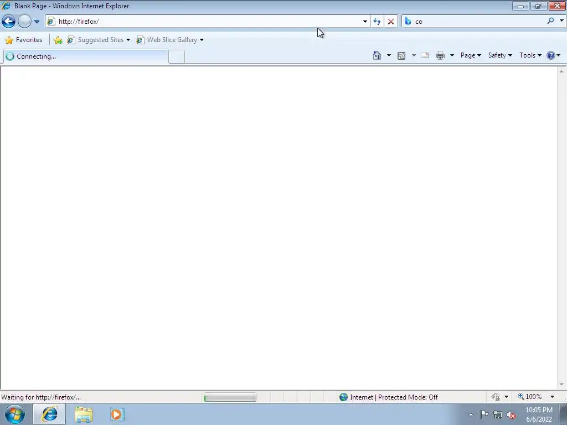Image resolution: width=567 pixels, height=425 pixels.
Task: Click the network tray icon
Action: (498, 415)
